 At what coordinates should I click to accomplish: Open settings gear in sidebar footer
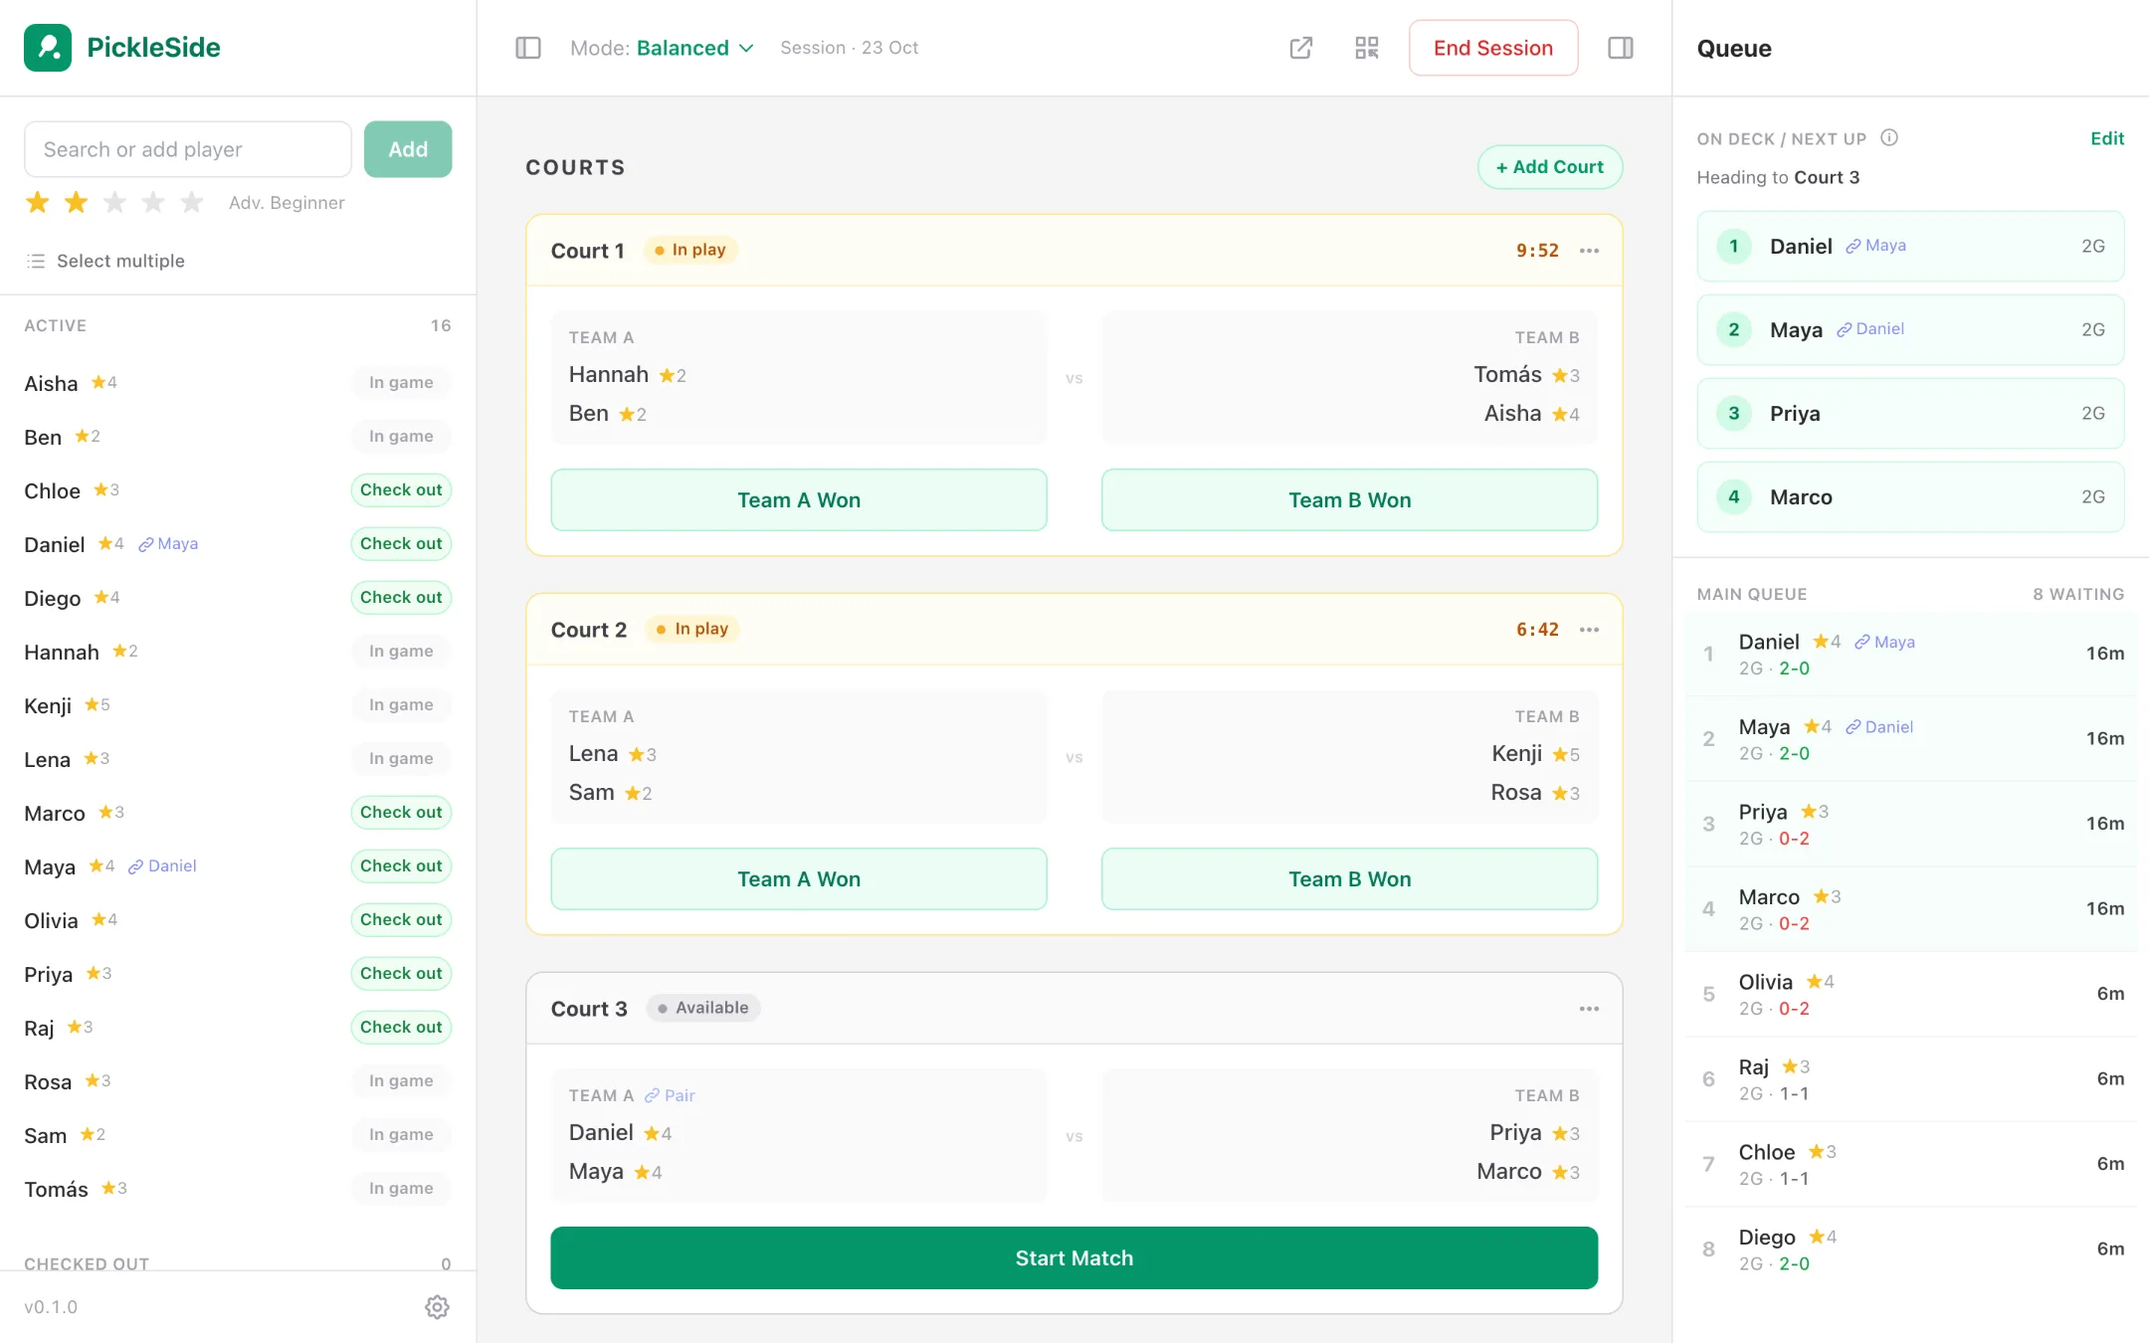tap(437, 1307)
